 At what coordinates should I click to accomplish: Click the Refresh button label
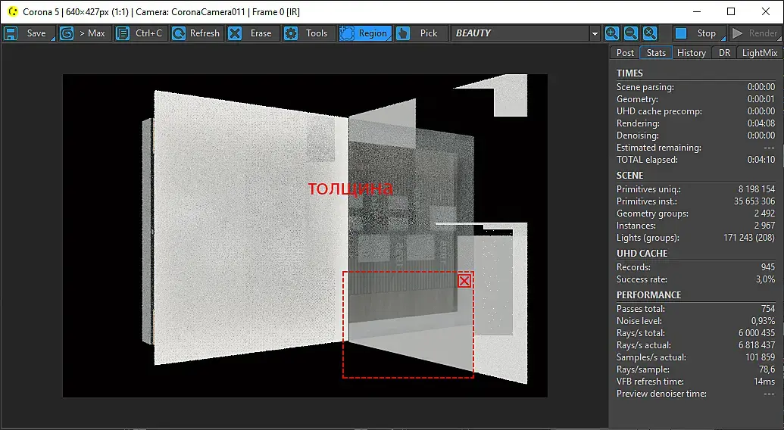pyautogui.click(x=205, y=33)
